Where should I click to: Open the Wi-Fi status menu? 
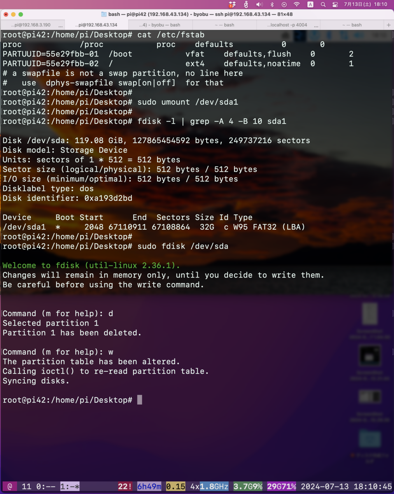(x=297, y=5)
